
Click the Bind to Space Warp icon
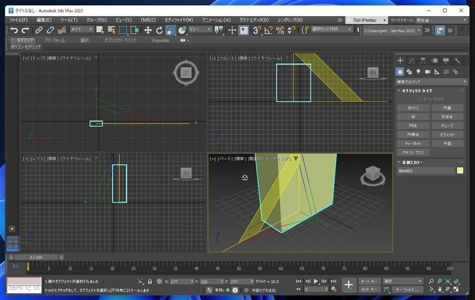tap(62, 30)
